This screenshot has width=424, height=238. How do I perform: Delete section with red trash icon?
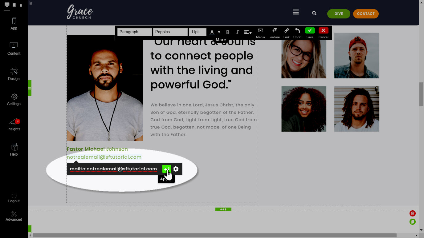point(413,213)
